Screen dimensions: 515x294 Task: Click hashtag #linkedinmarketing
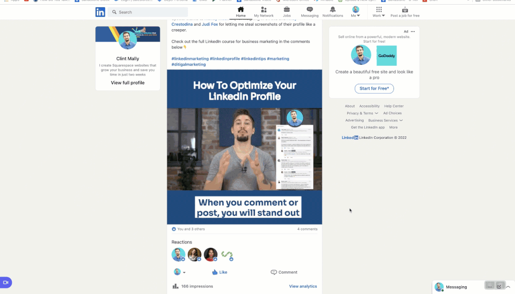[x=190, y=59]
